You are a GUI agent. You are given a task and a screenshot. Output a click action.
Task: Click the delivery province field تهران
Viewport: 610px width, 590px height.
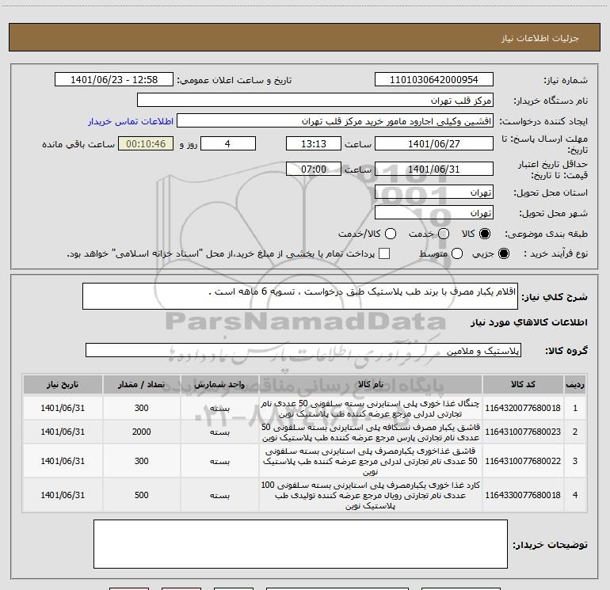click(434, 192)
